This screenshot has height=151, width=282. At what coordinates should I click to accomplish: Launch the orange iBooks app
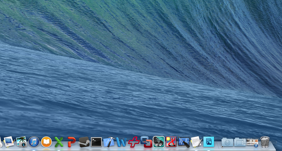coord(46,141)
